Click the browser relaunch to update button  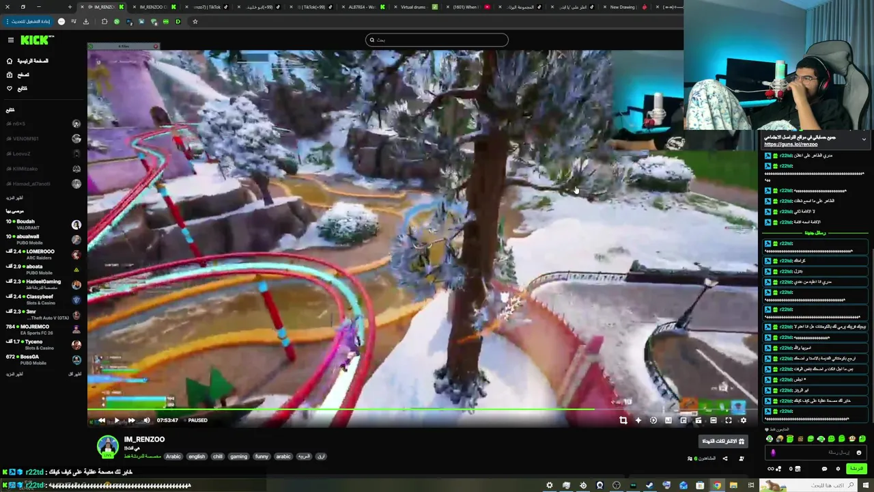click(27, 21)
